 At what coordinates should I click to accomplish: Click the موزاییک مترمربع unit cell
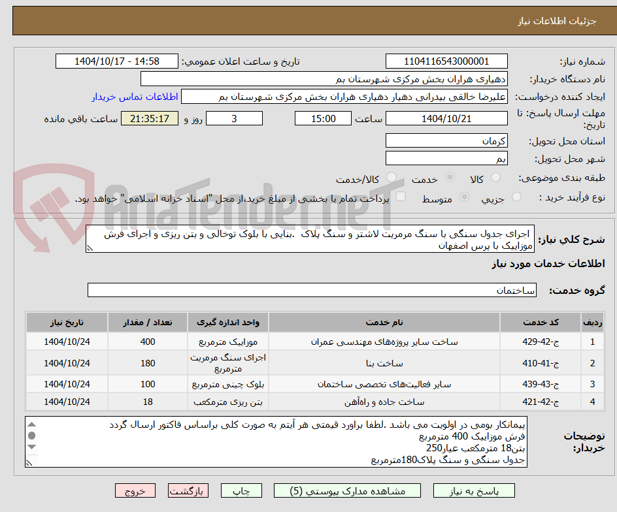[228, 342]
